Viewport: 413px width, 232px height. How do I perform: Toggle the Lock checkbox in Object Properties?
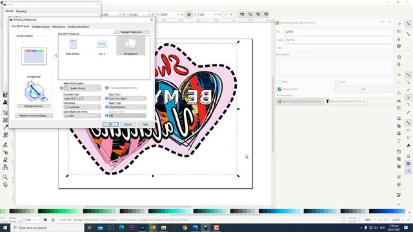[337, 82]
